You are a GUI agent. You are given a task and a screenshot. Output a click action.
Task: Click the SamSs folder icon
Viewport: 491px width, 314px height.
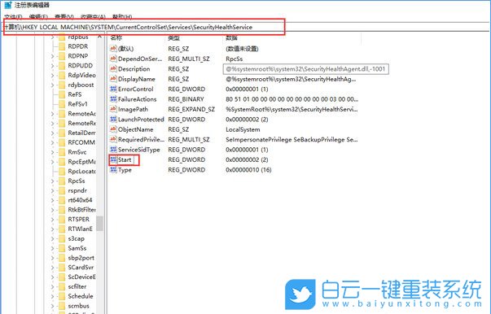click(x=62, y=248)
